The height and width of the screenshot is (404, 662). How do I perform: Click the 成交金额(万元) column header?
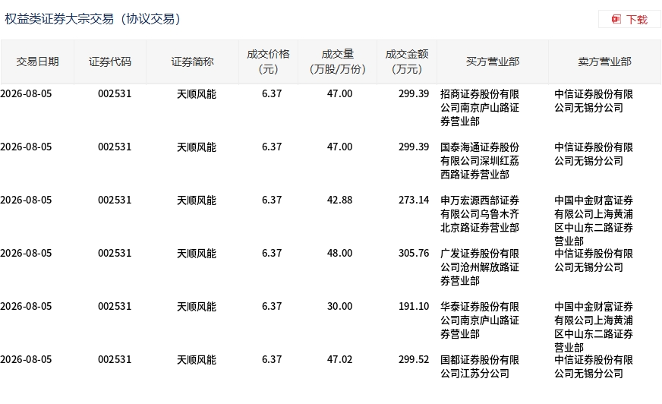(x=407, y=62)
